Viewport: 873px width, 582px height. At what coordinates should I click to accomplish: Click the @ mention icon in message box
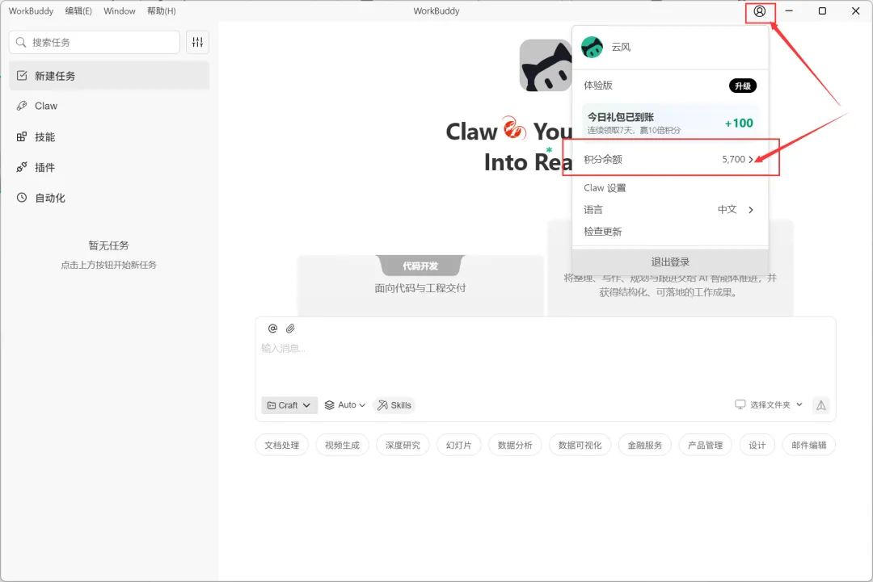click(x=273, y=329)
